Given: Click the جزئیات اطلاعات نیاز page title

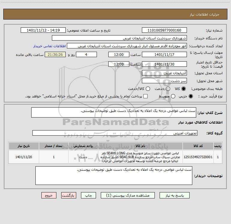Looking at the screenshot, I should coord(205,14).
